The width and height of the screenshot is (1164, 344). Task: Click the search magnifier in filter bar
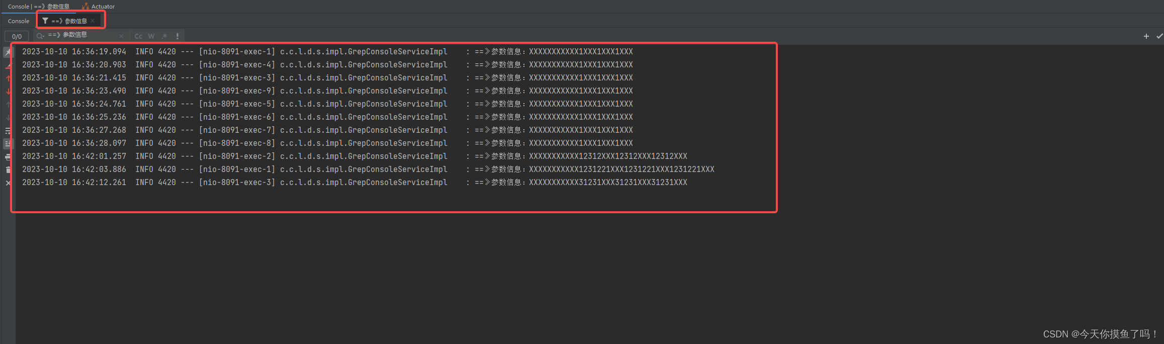tap(40, 36)
